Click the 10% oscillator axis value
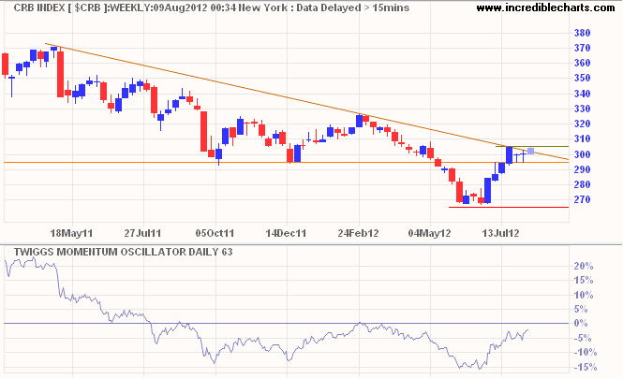 [584, 295]
